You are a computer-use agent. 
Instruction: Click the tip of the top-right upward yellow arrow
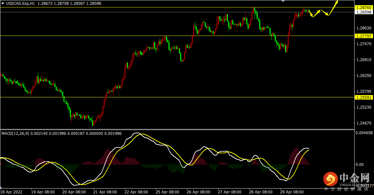(x=337, y=1)
